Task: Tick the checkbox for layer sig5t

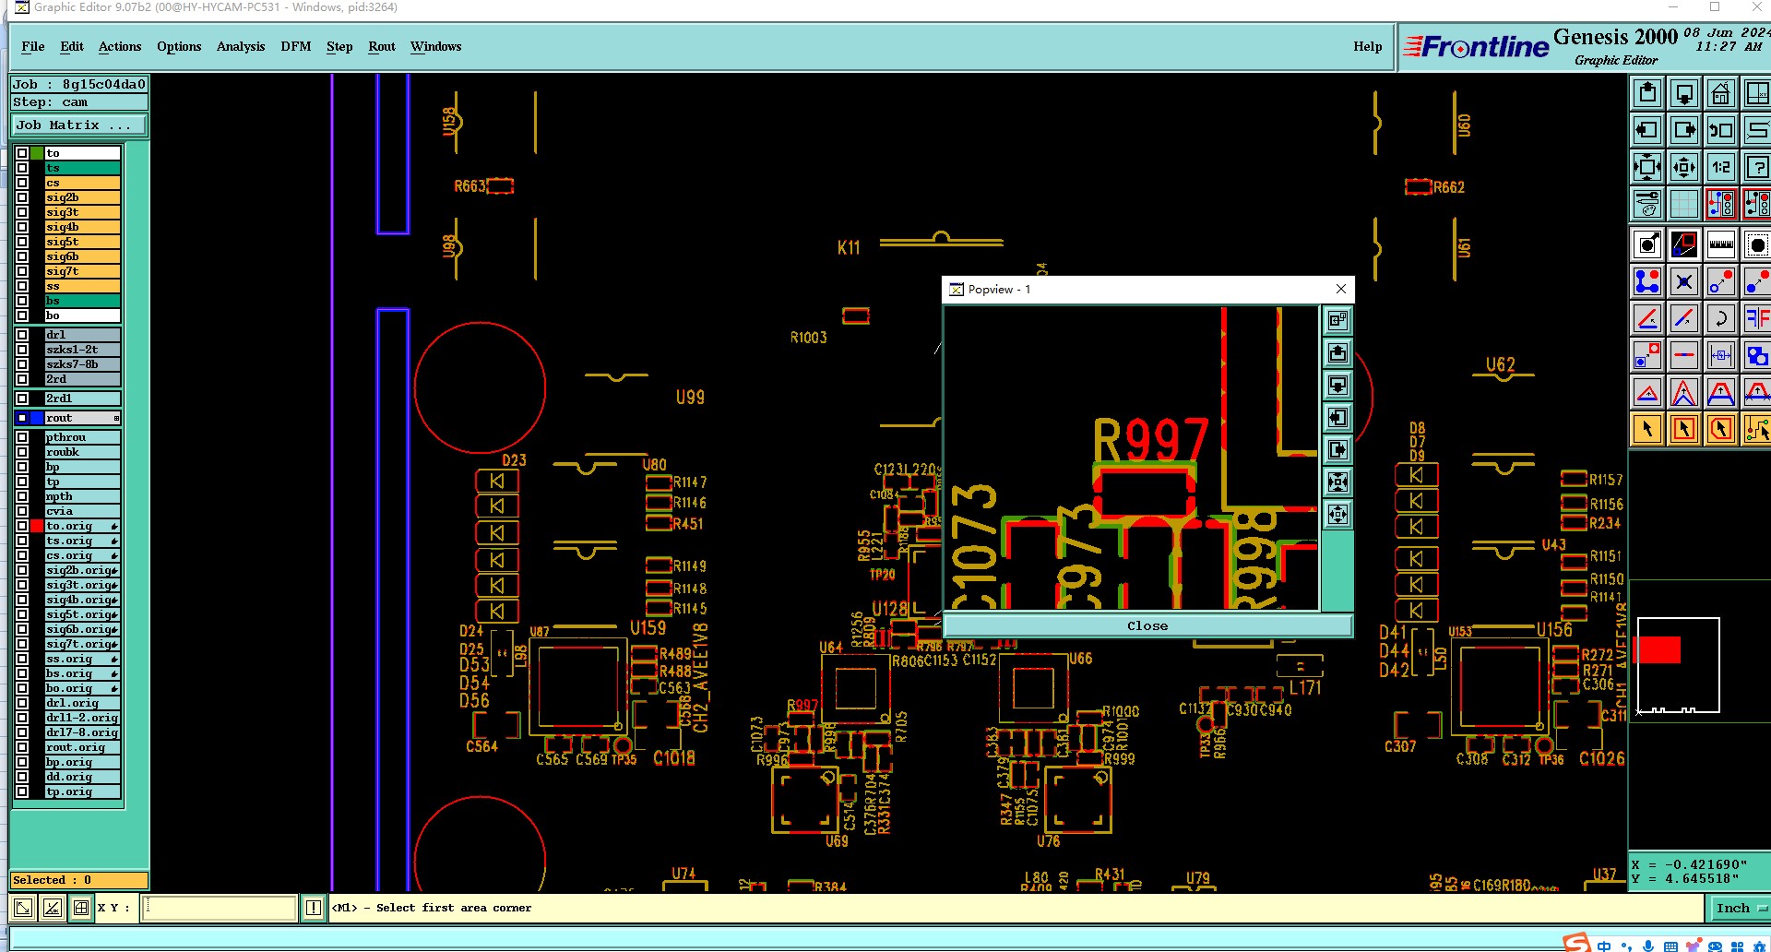Action: pos(22,242)
